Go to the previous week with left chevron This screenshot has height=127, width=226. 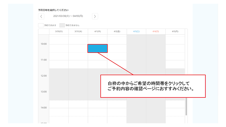[41, 16]
